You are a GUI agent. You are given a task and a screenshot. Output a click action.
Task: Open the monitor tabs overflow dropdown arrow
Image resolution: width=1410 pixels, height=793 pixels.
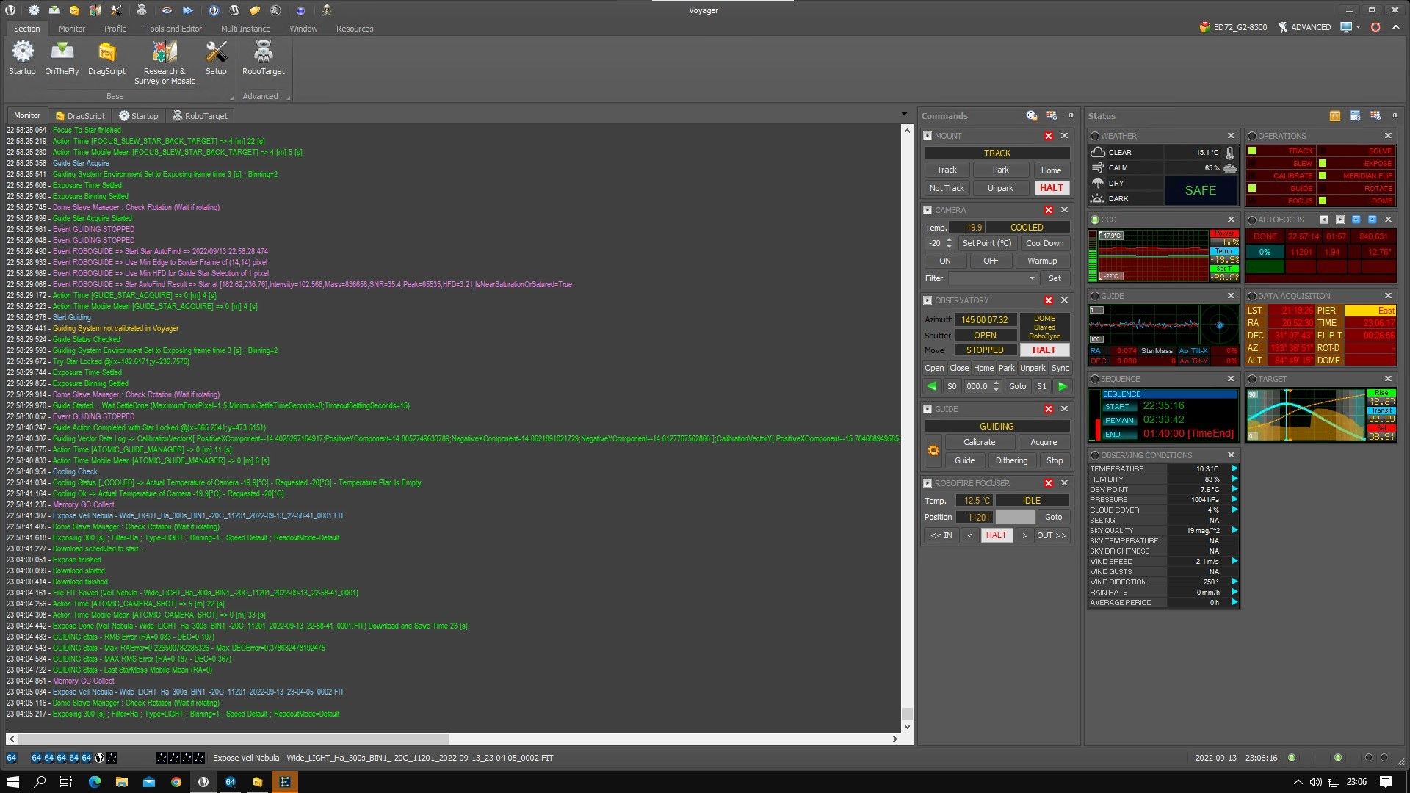click(904, 115)
